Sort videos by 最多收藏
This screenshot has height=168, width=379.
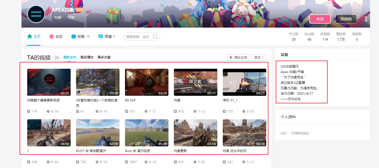[x=104, y=57]
